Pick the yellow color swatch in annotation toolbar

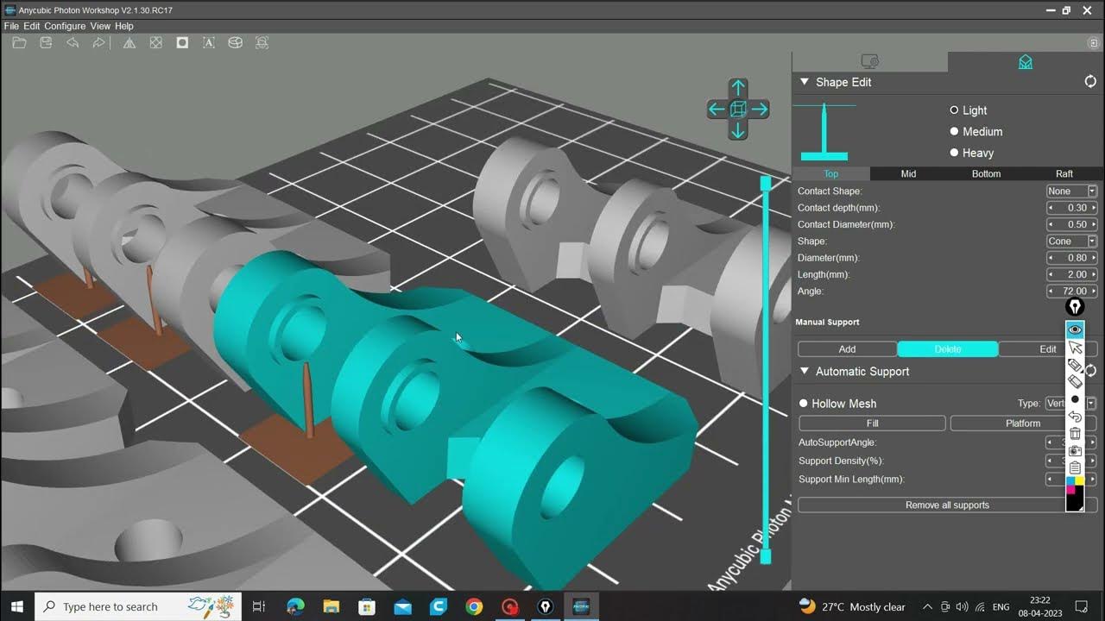(1079, 480)
